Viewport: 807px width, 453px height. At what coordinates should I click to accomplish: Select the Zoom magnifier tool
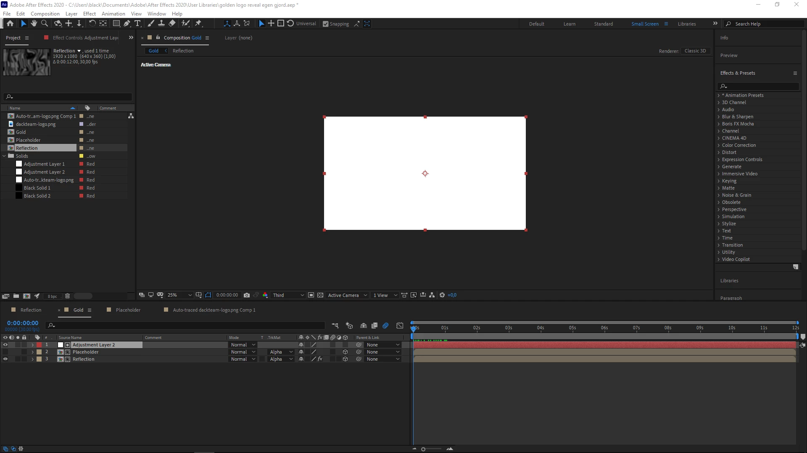click(45, 23)
